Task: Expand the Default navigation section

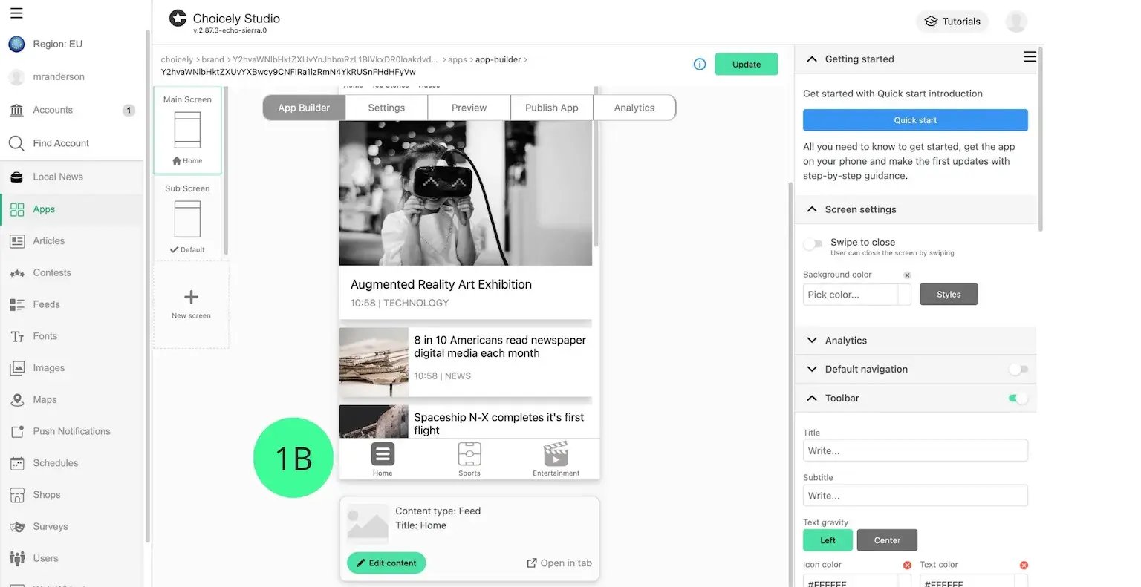Action: (x=812, y=370)
